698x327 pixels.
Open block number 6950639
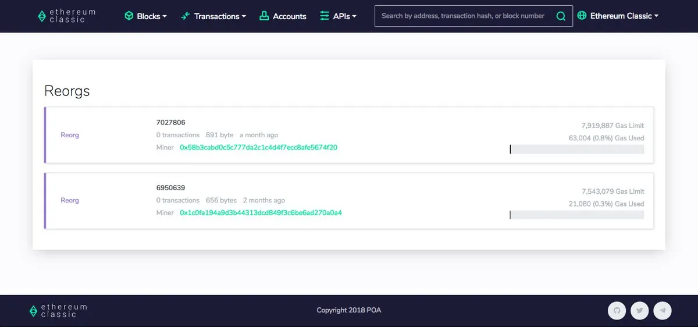[171, 188]
